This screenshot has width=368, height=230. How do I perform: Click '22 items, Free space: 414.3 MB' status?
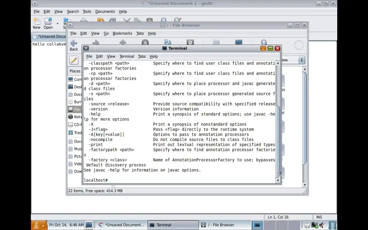tap(95, 191)
